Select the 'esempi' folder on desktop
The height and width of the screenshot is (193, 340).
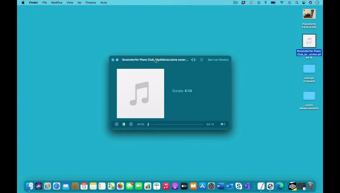309,69
